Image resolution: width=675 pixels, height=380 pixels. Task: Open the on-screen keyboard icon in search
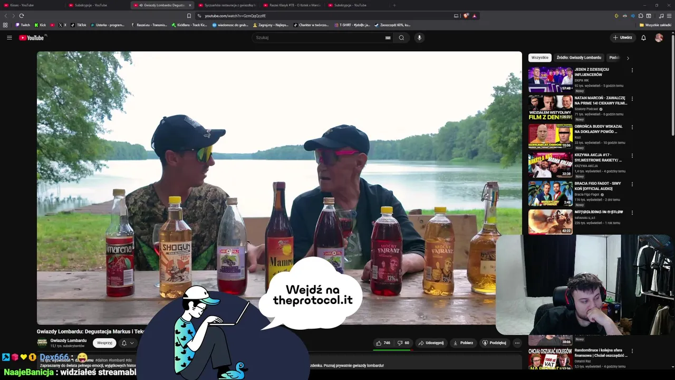[388, 37]
